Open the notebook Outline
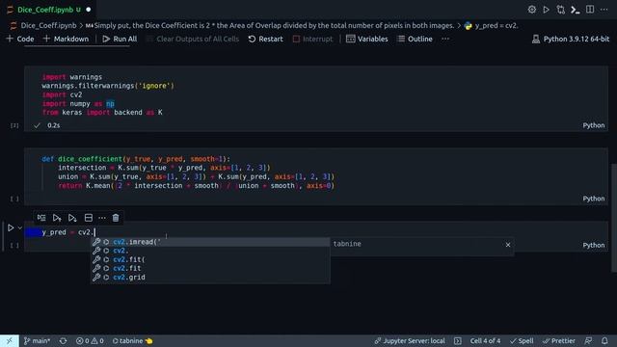The height and width of the screenshot is (347, 617). tap(415, 39)
